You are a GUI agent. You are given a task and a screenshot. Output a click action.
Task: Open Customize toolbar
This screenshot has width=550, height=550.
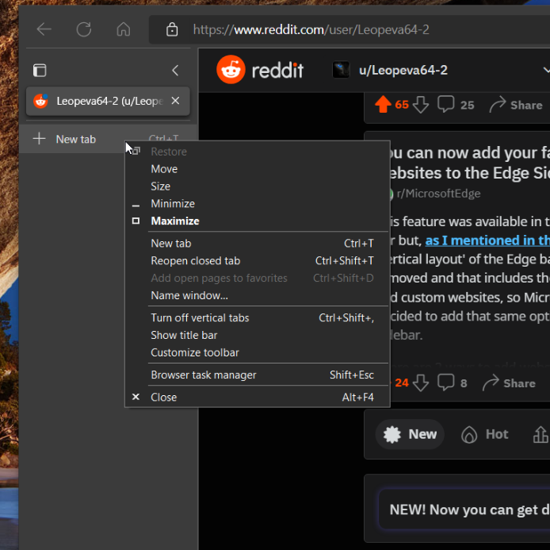257,352
